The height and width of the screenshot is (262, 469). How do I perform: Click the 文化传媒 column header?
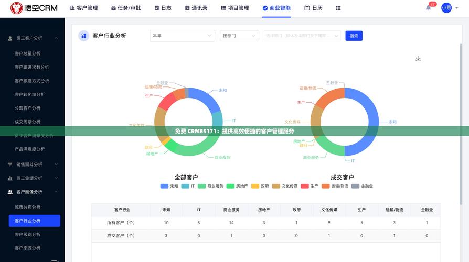click(329, 210)
